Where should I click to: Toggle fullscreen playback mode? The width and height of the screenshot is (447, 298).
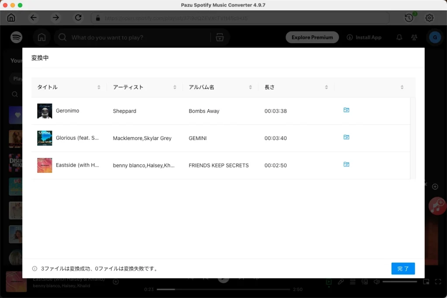coord(438,282)
